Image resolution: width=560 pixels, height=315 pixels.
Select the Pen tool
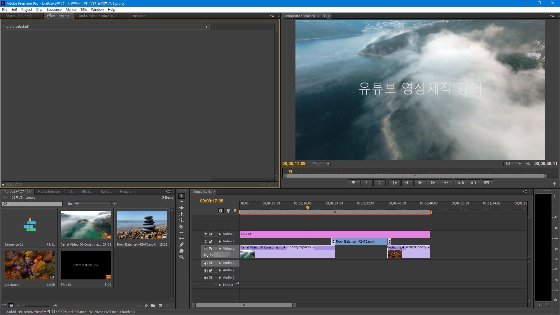(x=181, y=245)
